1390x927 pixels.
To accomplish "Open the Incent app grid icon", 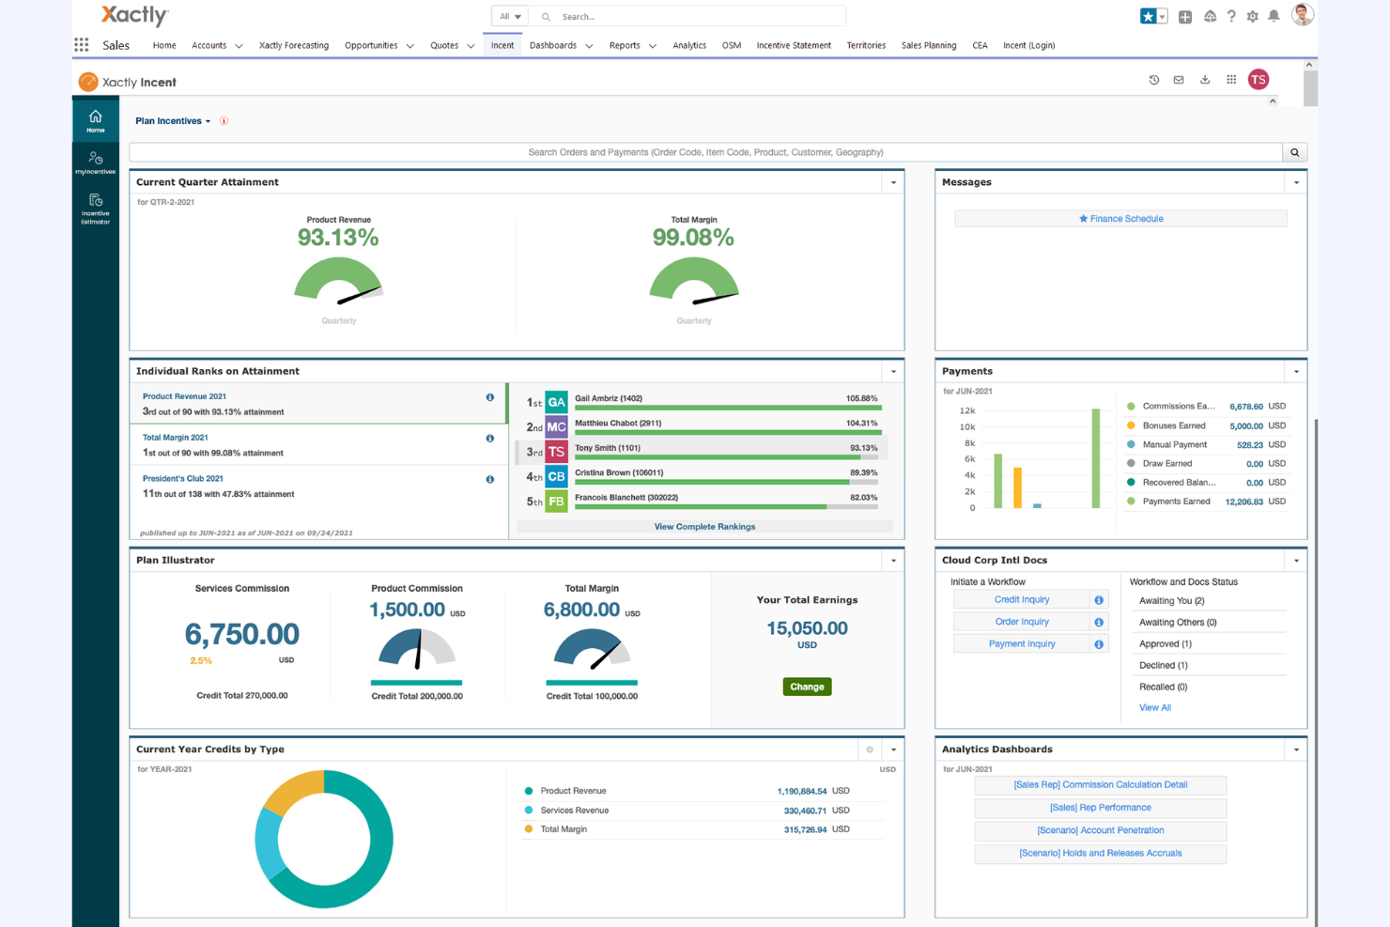I will click(x=1231, y=80).
